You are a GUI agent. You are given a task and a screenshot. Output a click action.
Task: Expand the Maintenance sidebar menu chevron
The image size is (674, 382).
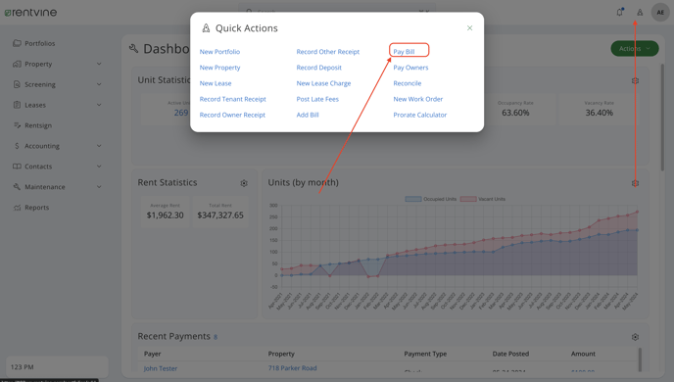pyautogui.click(x=99, y=187)
